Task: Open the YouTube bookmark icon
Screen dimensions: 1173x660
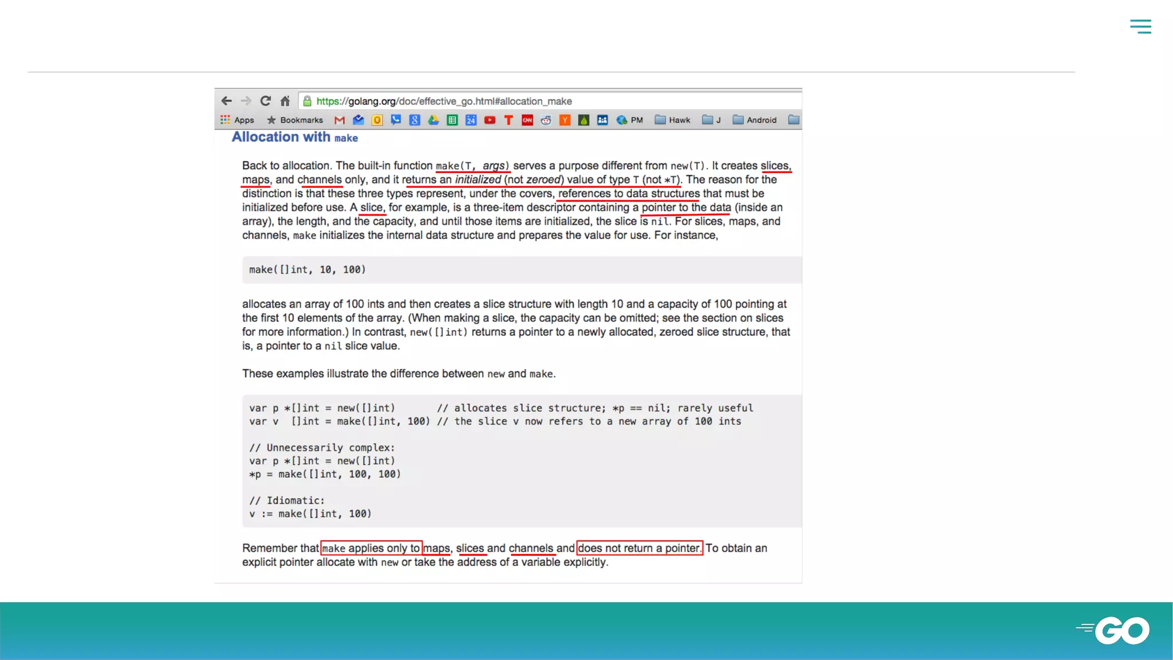Action: click(x=490, y=120)
